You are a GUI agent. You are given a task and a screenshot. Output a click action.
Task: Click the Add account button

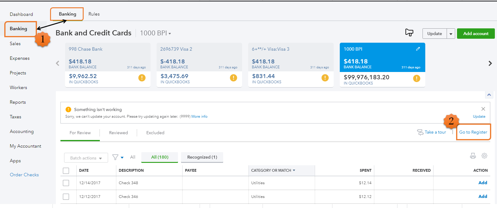[476, 34]
